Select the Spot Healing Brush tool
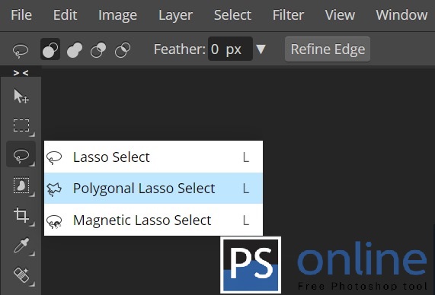This screenshot has width=435, height=295. tap(21, 274)
